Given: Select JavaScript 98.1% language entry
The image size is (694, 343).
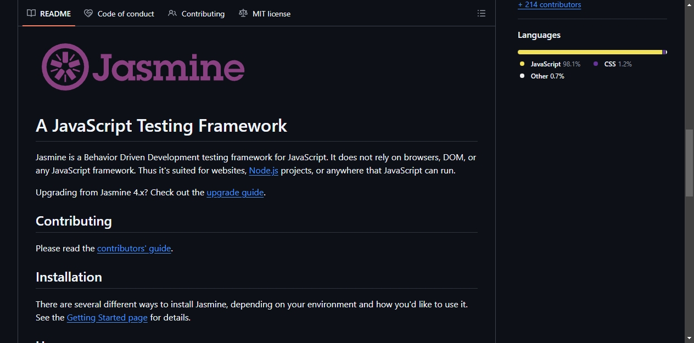Looking at the screenshot, I should click(550, 64).
